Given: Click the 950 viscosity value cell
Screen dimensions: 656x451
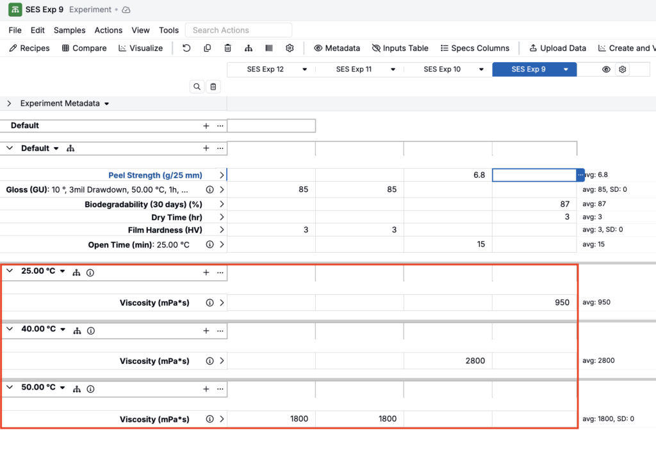Looking at the screenshot, I should tap(534, 303).
